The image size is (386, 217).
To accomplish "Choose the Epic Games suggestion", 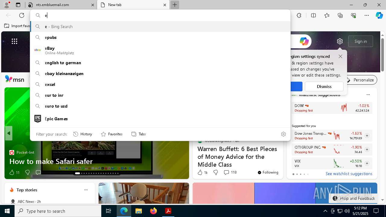I will click(x=160, y=119).
